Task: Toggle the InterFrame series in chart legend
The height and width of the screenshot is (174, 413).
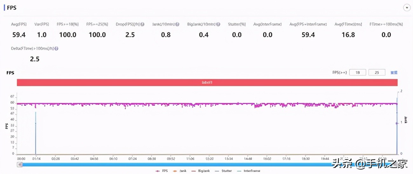Action: (x=248, y=171)
